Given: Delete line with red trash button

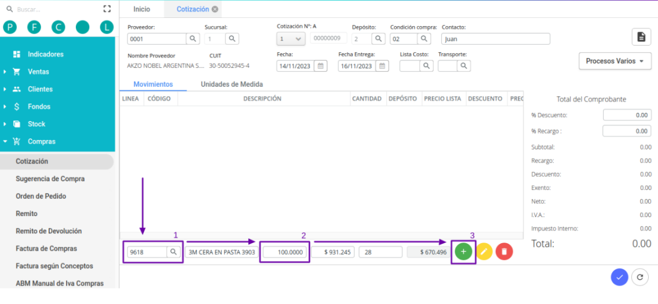Looking at the screenshot, I should pos(505,251).
